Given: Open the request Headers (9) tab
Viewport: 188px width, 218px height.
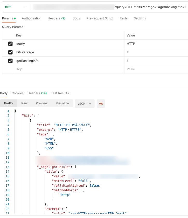Looking at the screenshot, I should pyautogui.click(x=57, y=18).
